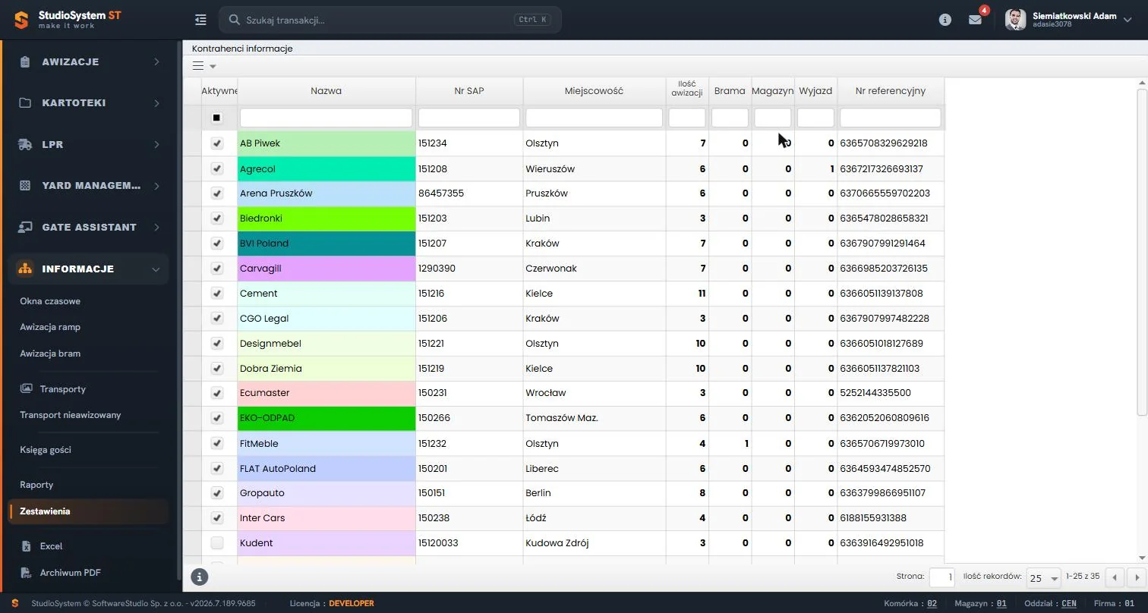
Task: Uncheck the Aktywne checkbox for Biedronki
Action: click(x=217, y=218)
